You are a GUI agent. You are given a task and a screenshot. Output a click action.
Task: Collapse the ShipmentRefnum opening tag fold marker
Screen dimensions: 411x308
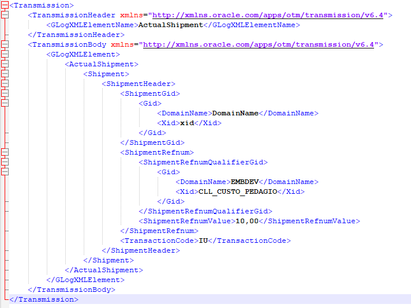click(5, 152)
